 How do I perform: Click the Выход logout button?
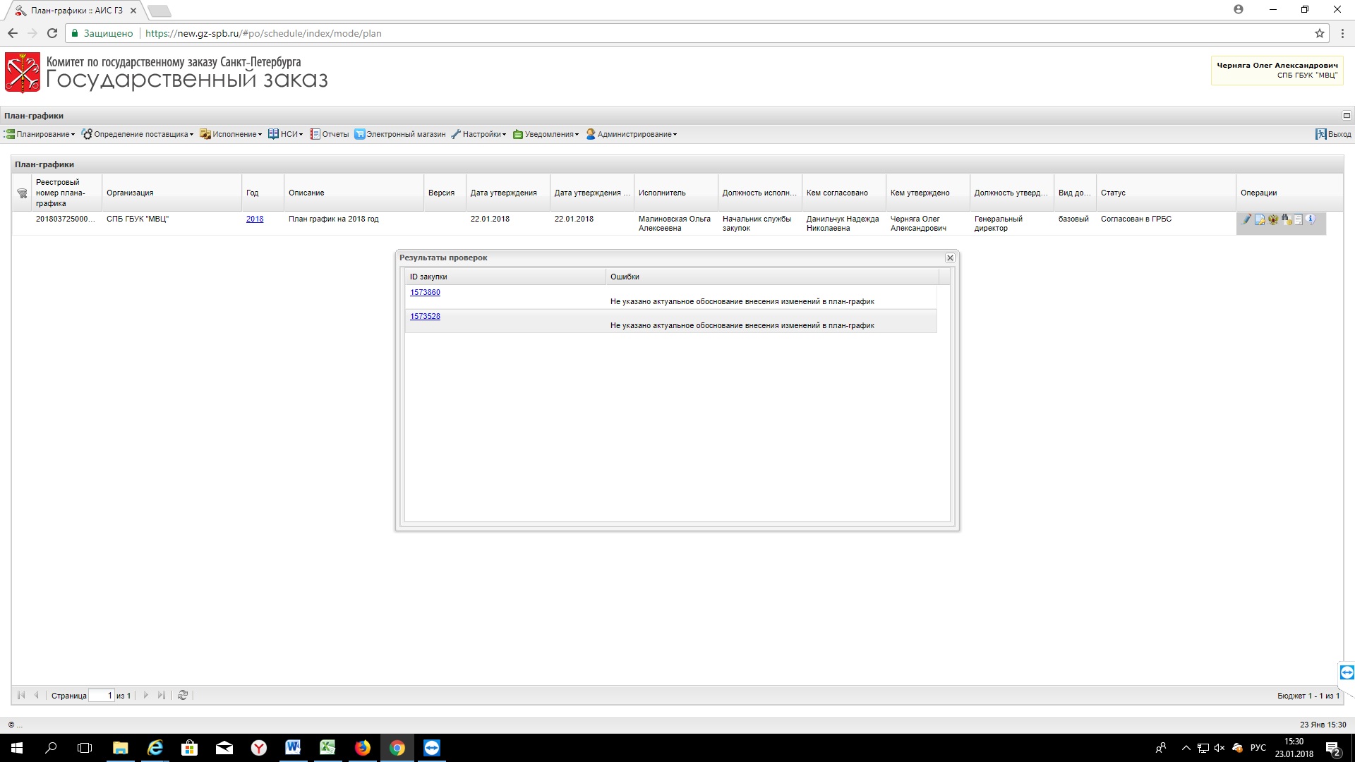1333,134
